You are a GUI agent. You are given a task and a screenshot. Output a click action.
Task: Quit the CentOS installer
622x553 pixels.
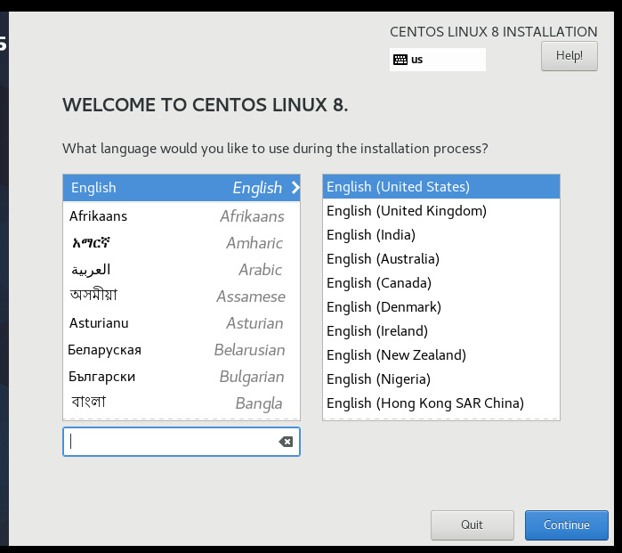(x=472, y=525)
